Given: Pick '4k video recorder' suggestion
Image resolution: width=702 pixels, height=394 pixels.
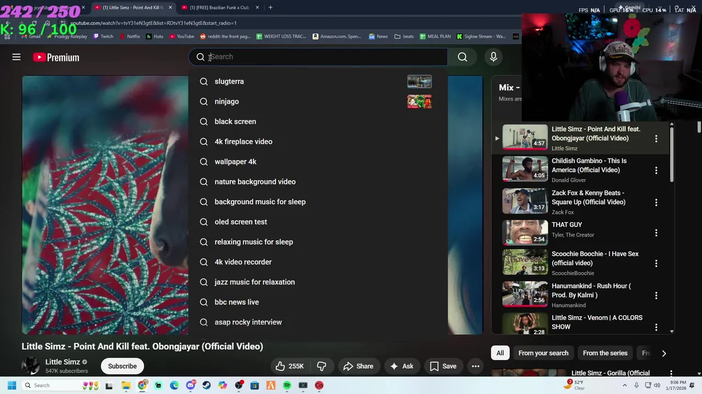Looking at the screenshot, I should point(318,262).
